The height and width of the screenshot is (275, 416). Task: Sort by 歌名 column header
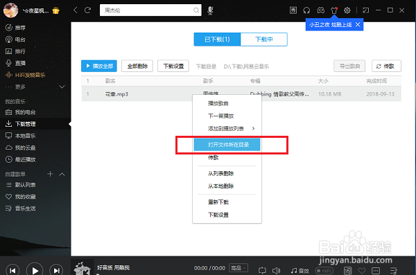click(110, 81)
